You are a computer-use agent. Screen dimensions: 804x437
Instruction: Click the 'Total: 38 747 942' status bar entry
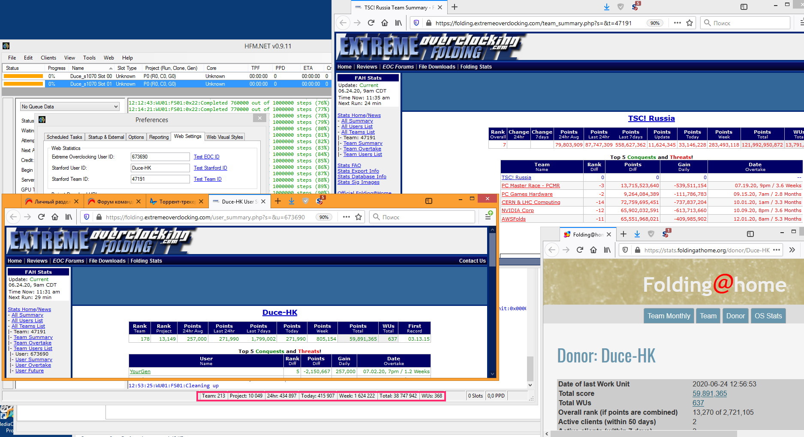pyautogui.click(x=398, y=396)
